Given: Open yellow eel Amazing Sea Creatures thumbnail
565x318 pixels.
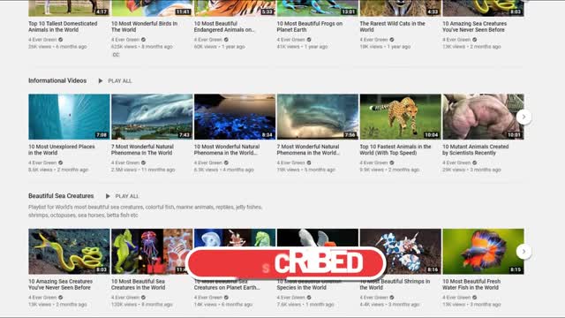Looking at the screenshot, I should [69, 251].
